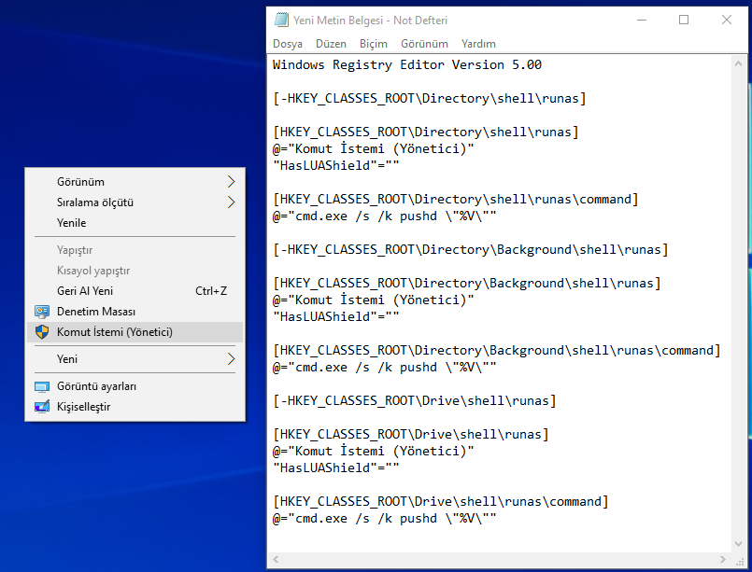Open the Dosya menu in Notepad
Viewport: 752px width, 572px height.
(x=288, y=44)
